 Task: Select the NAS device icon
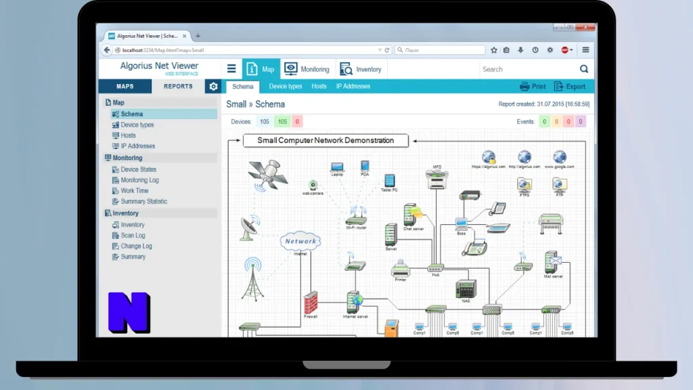pyautogui.click(x=466, y=289)
